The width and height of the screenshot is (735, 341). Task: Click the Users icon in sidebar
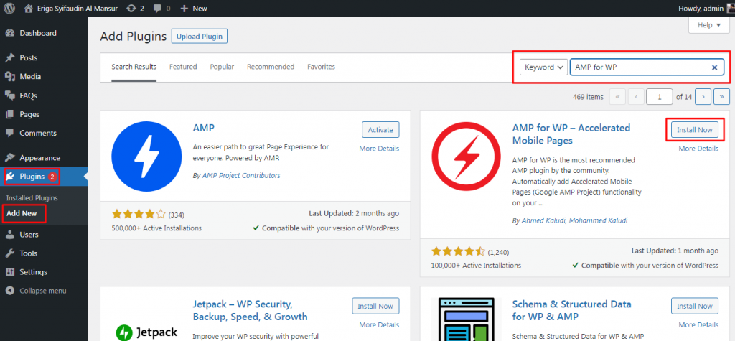(x=10, y=235)
